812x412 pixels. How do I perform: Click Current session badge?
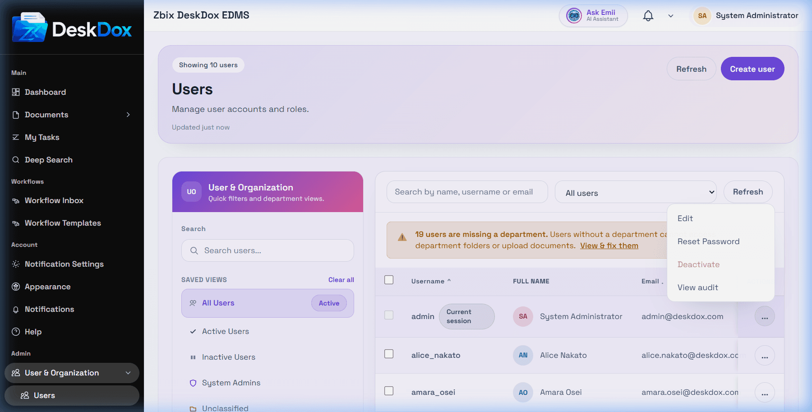pos(466,316)
